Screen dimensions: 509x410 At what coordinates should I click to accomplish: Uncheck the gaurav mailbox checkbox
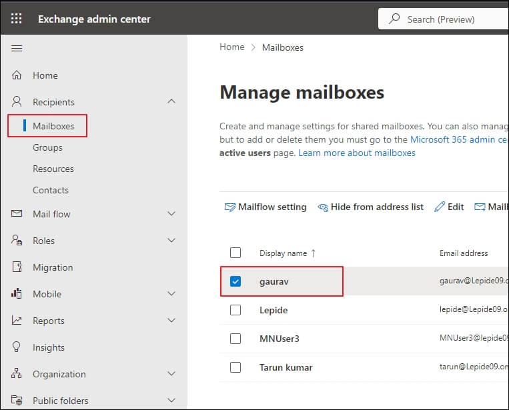pyautogui.click(x=235, y=281)
